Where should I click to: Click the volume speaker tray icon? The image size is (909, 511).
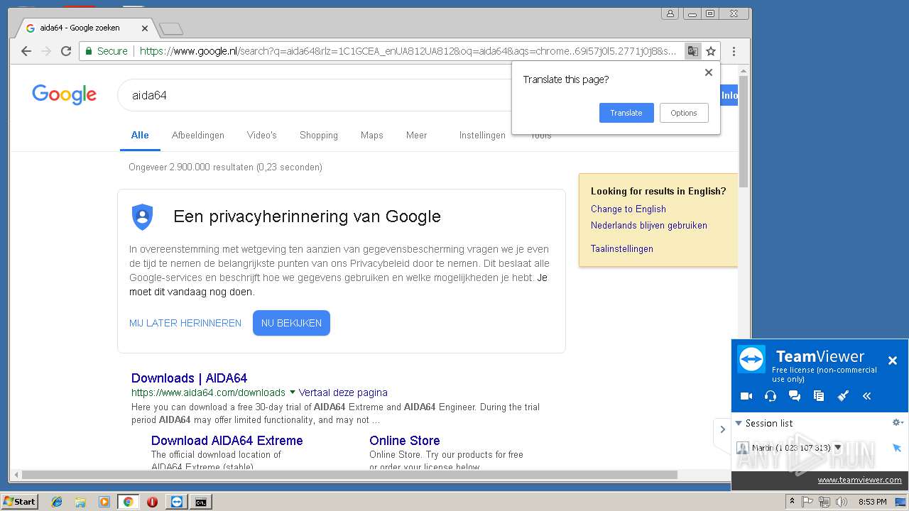pos(842,502)
